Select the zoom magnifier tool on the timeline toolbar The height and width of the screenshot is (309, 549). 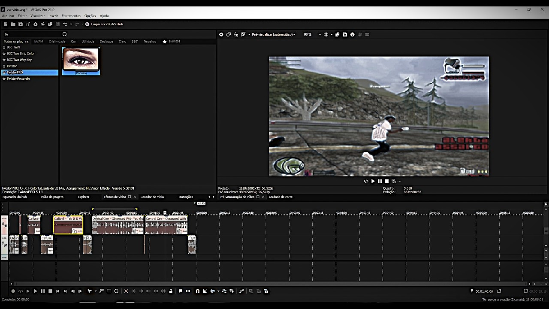[116, 291]
